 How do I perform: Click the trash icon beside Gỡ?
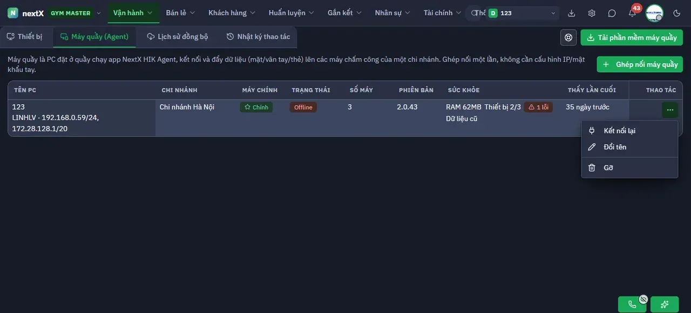coord(592,168)
